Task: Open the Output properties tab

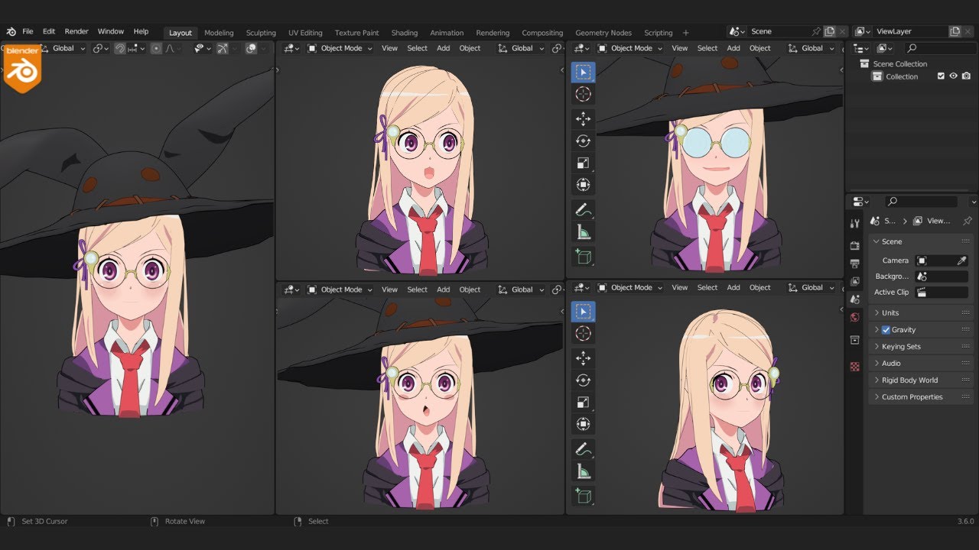Action: click(x=855, y=264)
